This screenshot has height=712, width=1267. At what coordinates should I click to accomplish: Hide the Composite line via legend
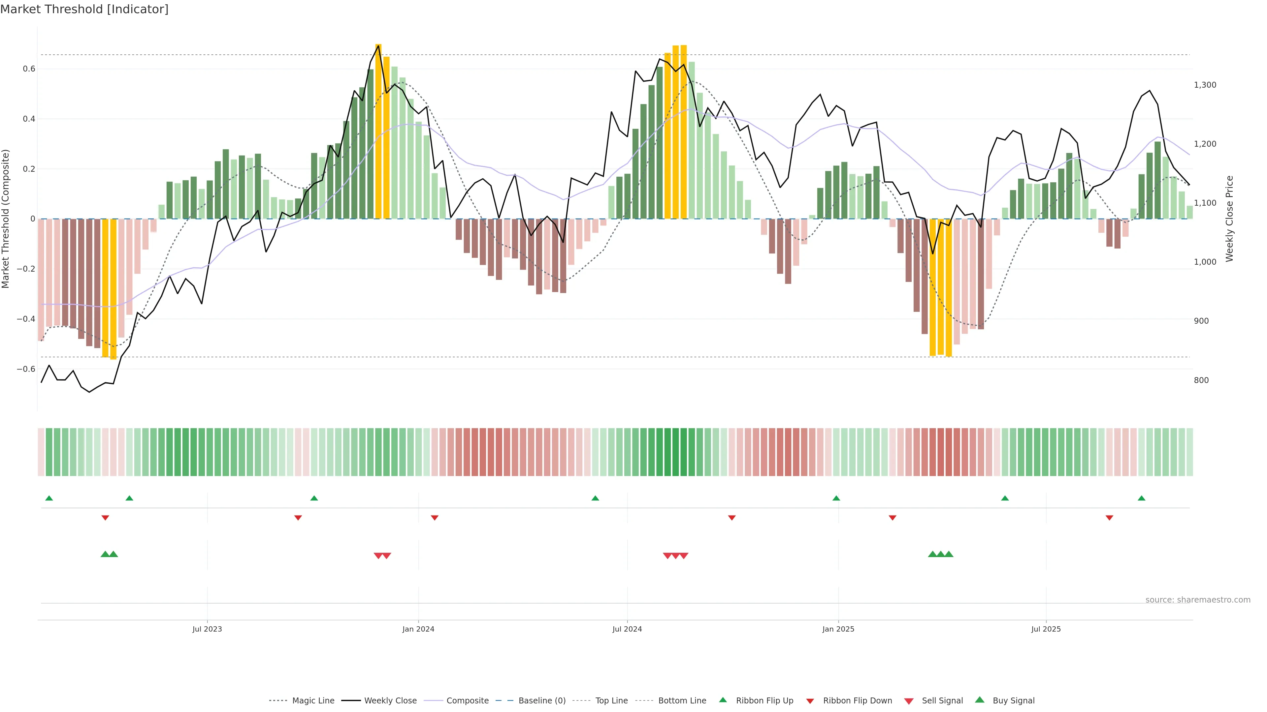click(467, 701)
